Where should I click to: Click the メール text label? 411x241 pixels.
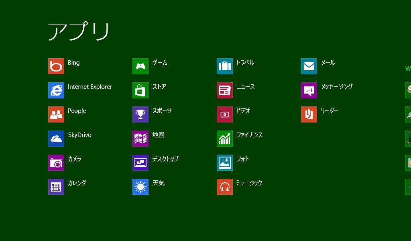click(x=328, y=63)
